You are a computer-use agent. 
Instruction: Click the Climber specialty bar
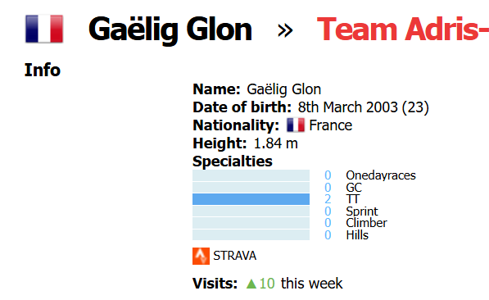tap(251, 223)
